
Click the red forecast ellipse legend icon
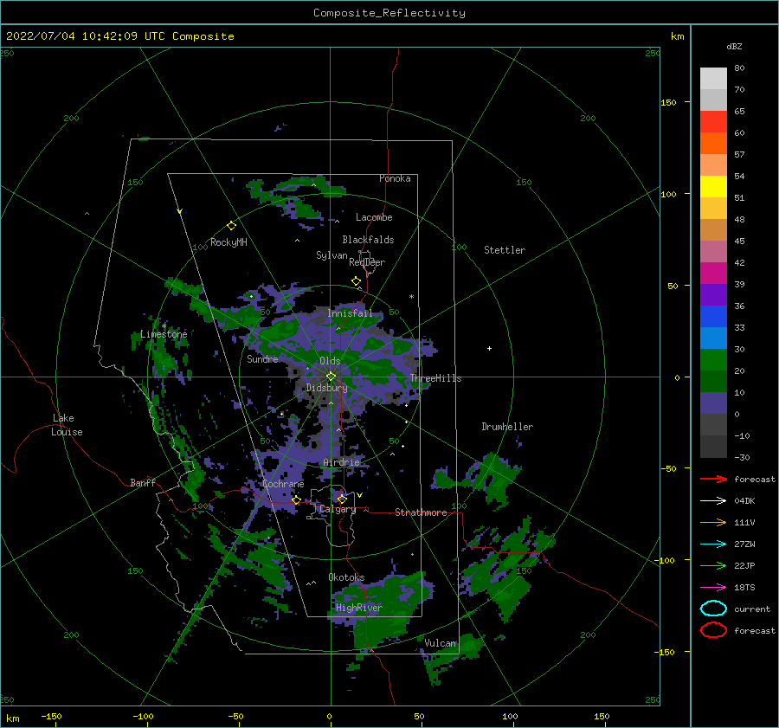tap(713, 630)
